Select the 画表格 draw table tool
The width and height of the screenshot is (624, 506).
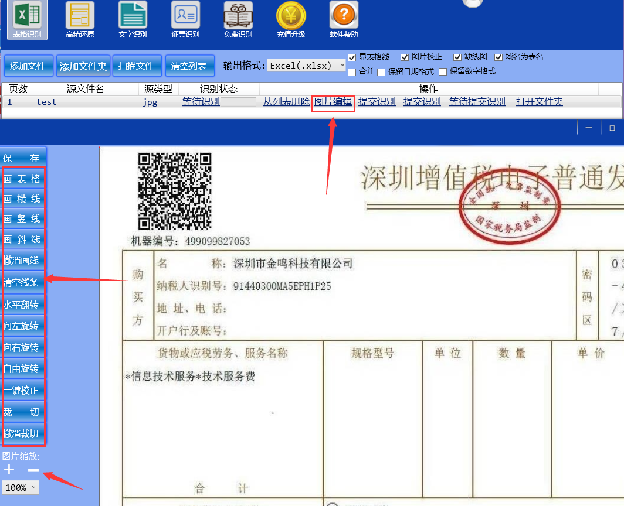coord(23,179)
